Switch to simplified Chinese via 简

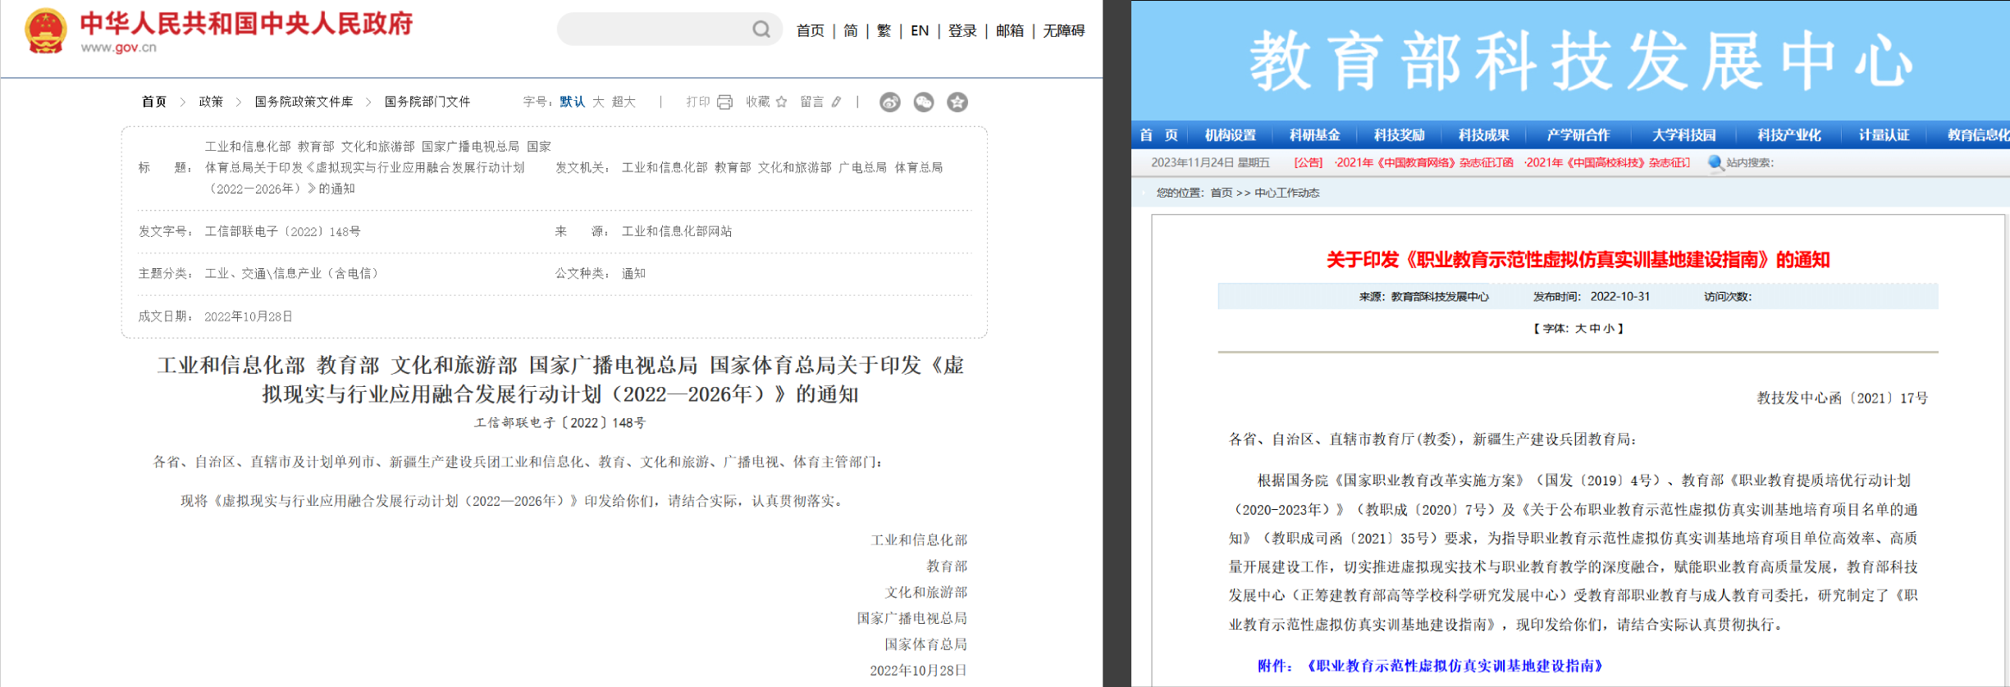click(851, 30)
